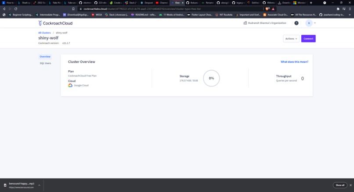Open the Intermediate Progr... bookmark
Screen dimensions: 354x192
pos(48,14)
